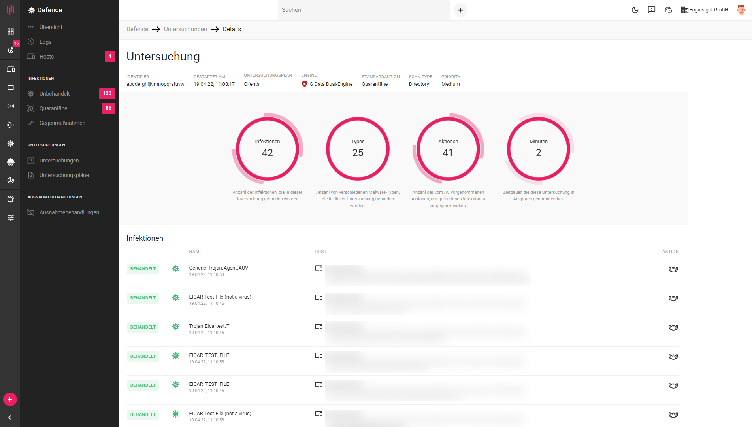Open the issues icon with 16 badge
752x427 pixels.
click(x=11, y=49)
